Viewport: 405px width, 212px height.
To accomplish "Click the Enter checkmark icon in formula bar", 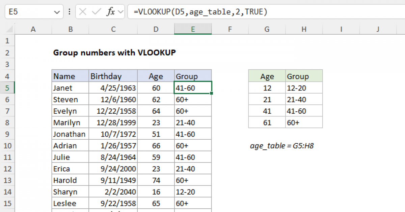I will point(97,12).
